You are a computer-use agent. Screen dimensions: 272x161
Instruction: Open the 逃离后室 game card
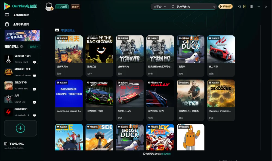click(x=99, y=56)
